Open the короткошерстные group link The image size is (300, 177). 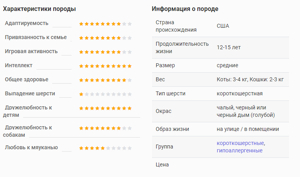point(240,143)
